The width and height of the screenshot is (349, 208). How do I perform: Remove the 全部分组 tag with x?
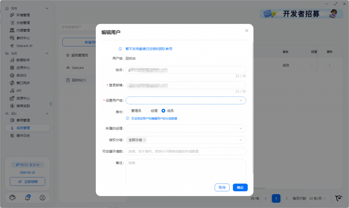point(145,140)
